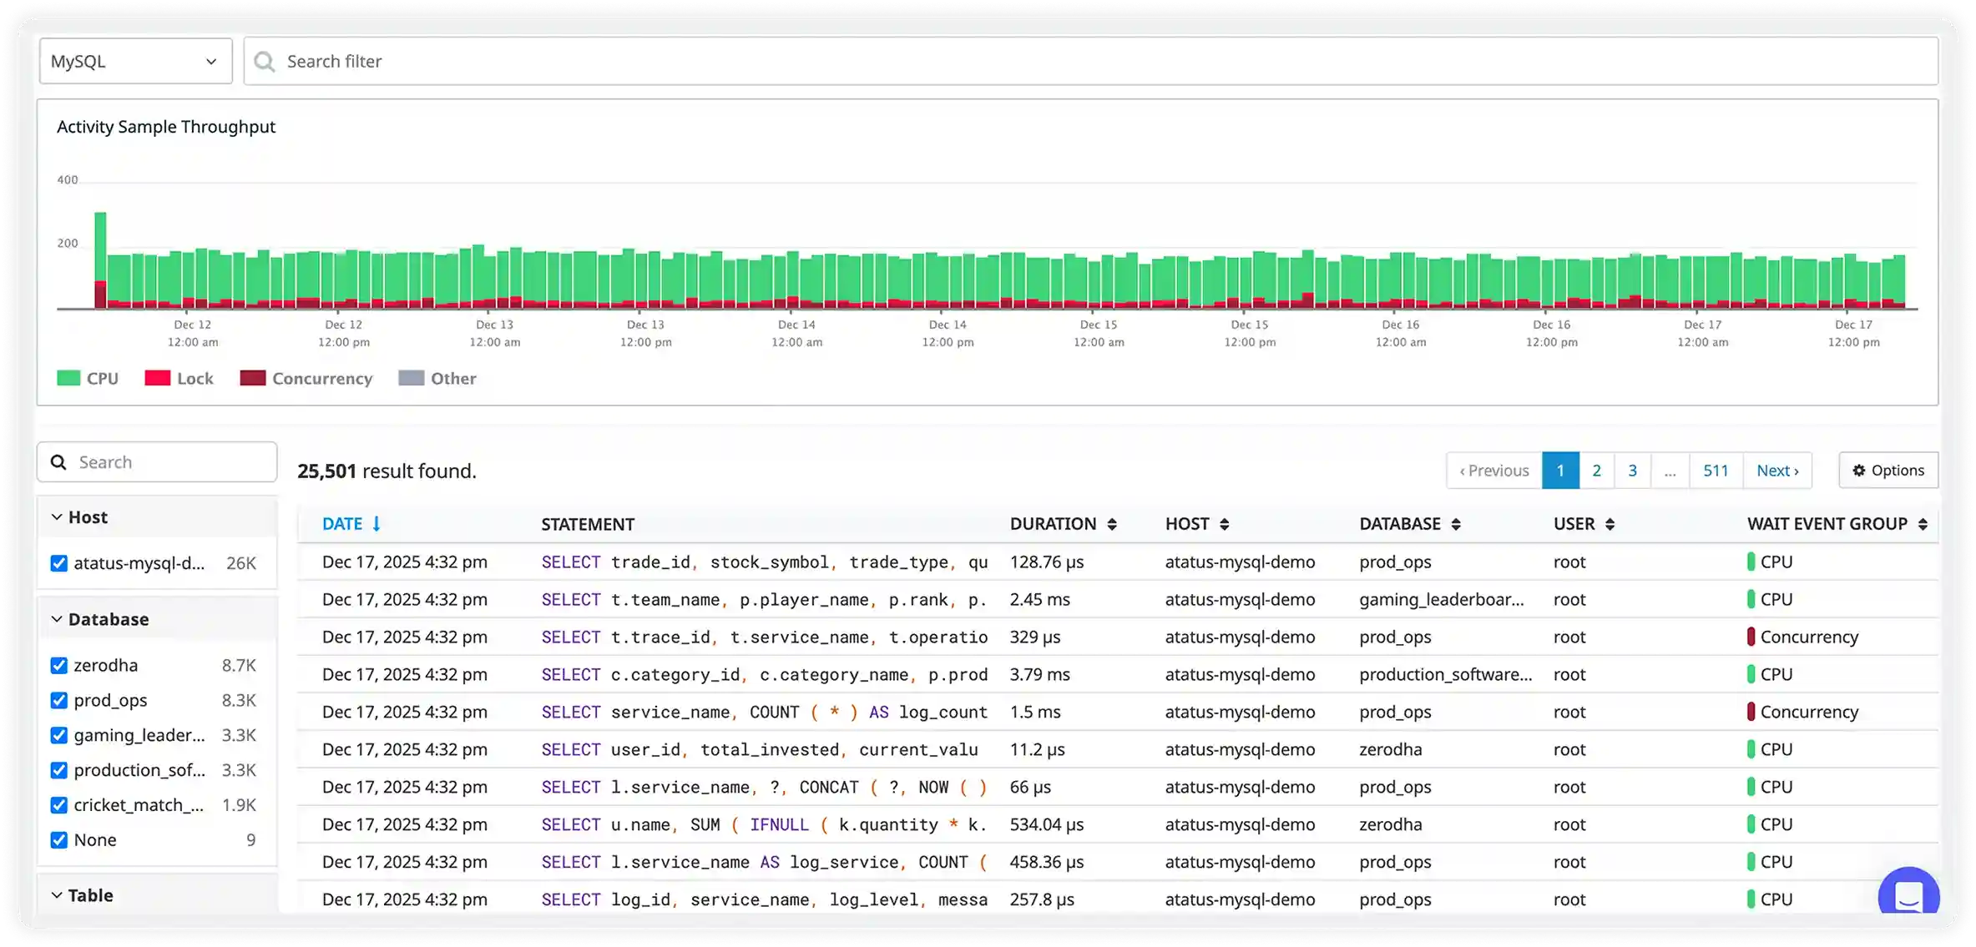Image resolution: width=1976 pixels, height=947 pixels.
Task: Sort results by the Duration column
Action: coord(1113,524)
